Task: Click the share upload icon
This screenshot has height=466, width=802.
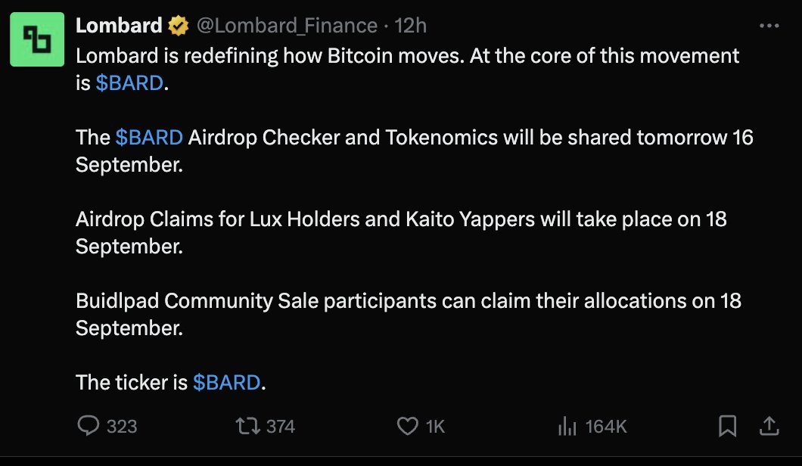Action: pyautogui.click(x=769, y=426)
